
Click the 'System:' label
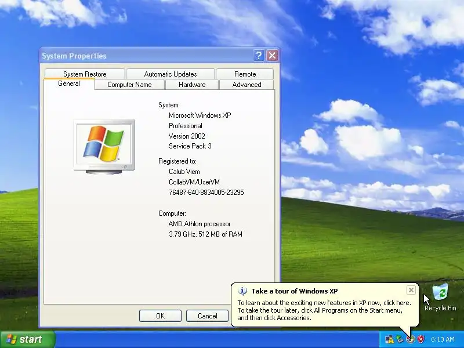click(169, 105)
